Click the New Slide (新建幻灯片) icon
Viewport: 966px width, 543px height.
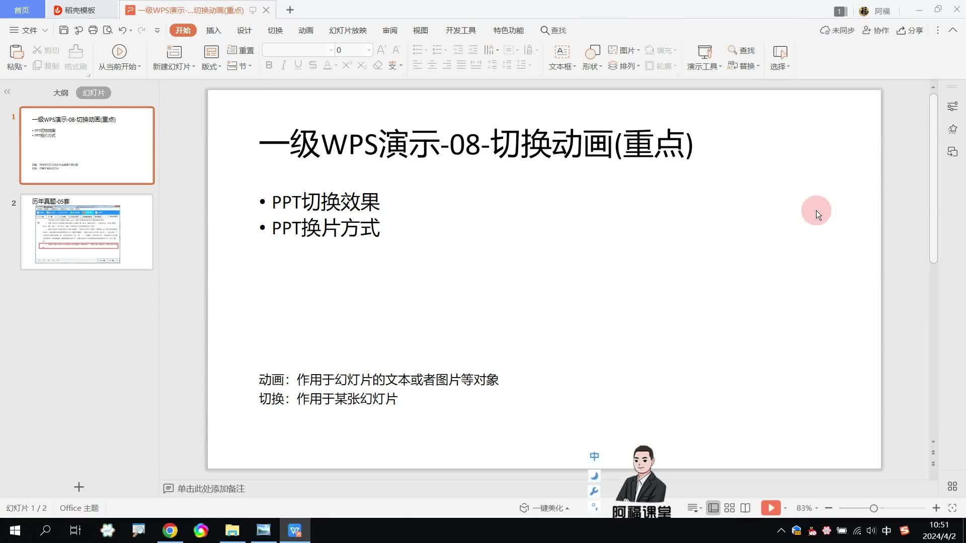(174, 52)
